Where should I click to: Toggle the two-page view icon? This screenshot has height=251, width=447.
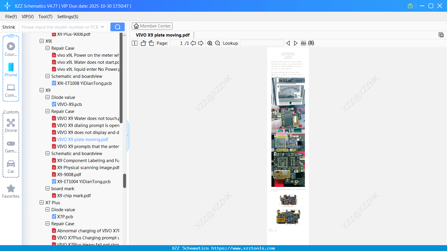[134, 43]
